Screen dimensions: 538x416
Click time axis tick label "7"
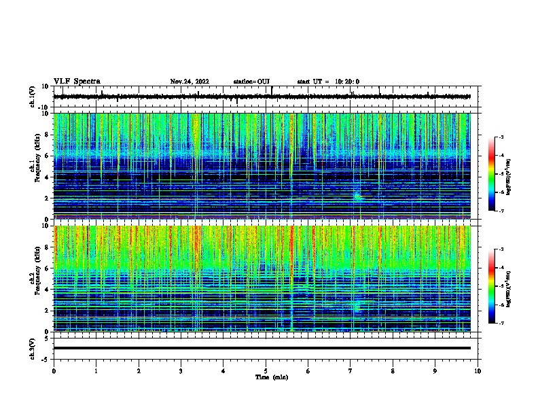[x=351, y=371]
